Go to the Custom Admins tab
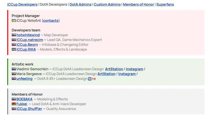 point(107,4)
